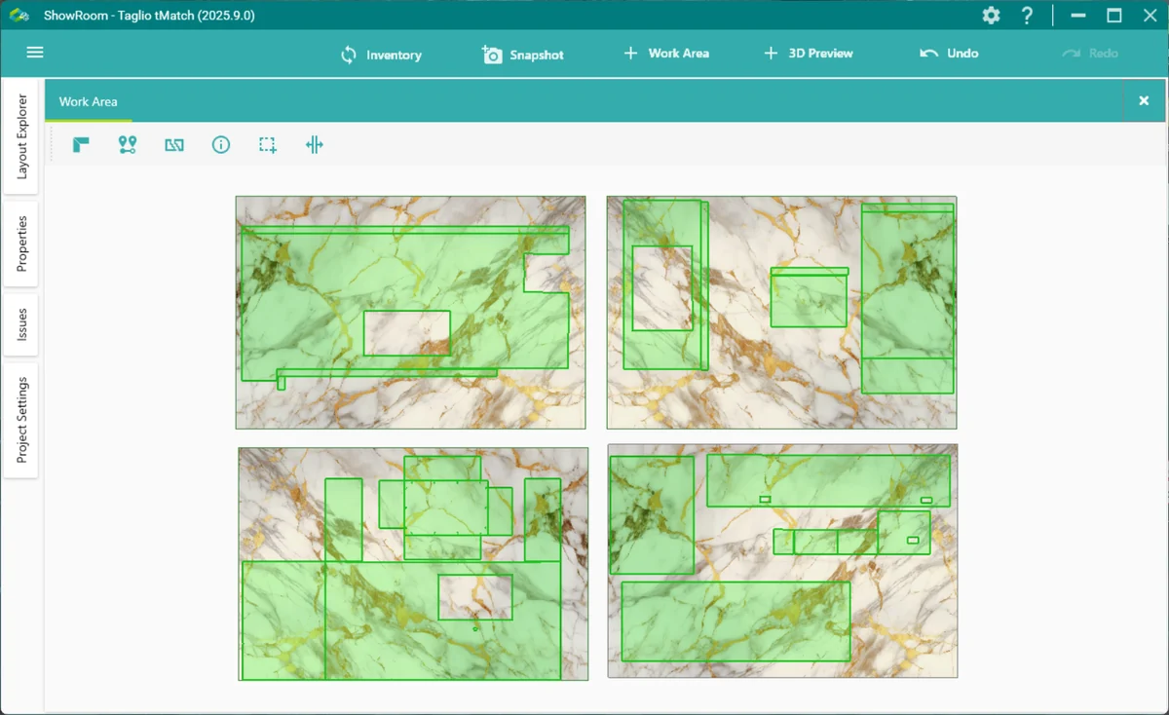1169x715 pixels.
Task: Add a new Work Area
Action: tap(666, 54)
